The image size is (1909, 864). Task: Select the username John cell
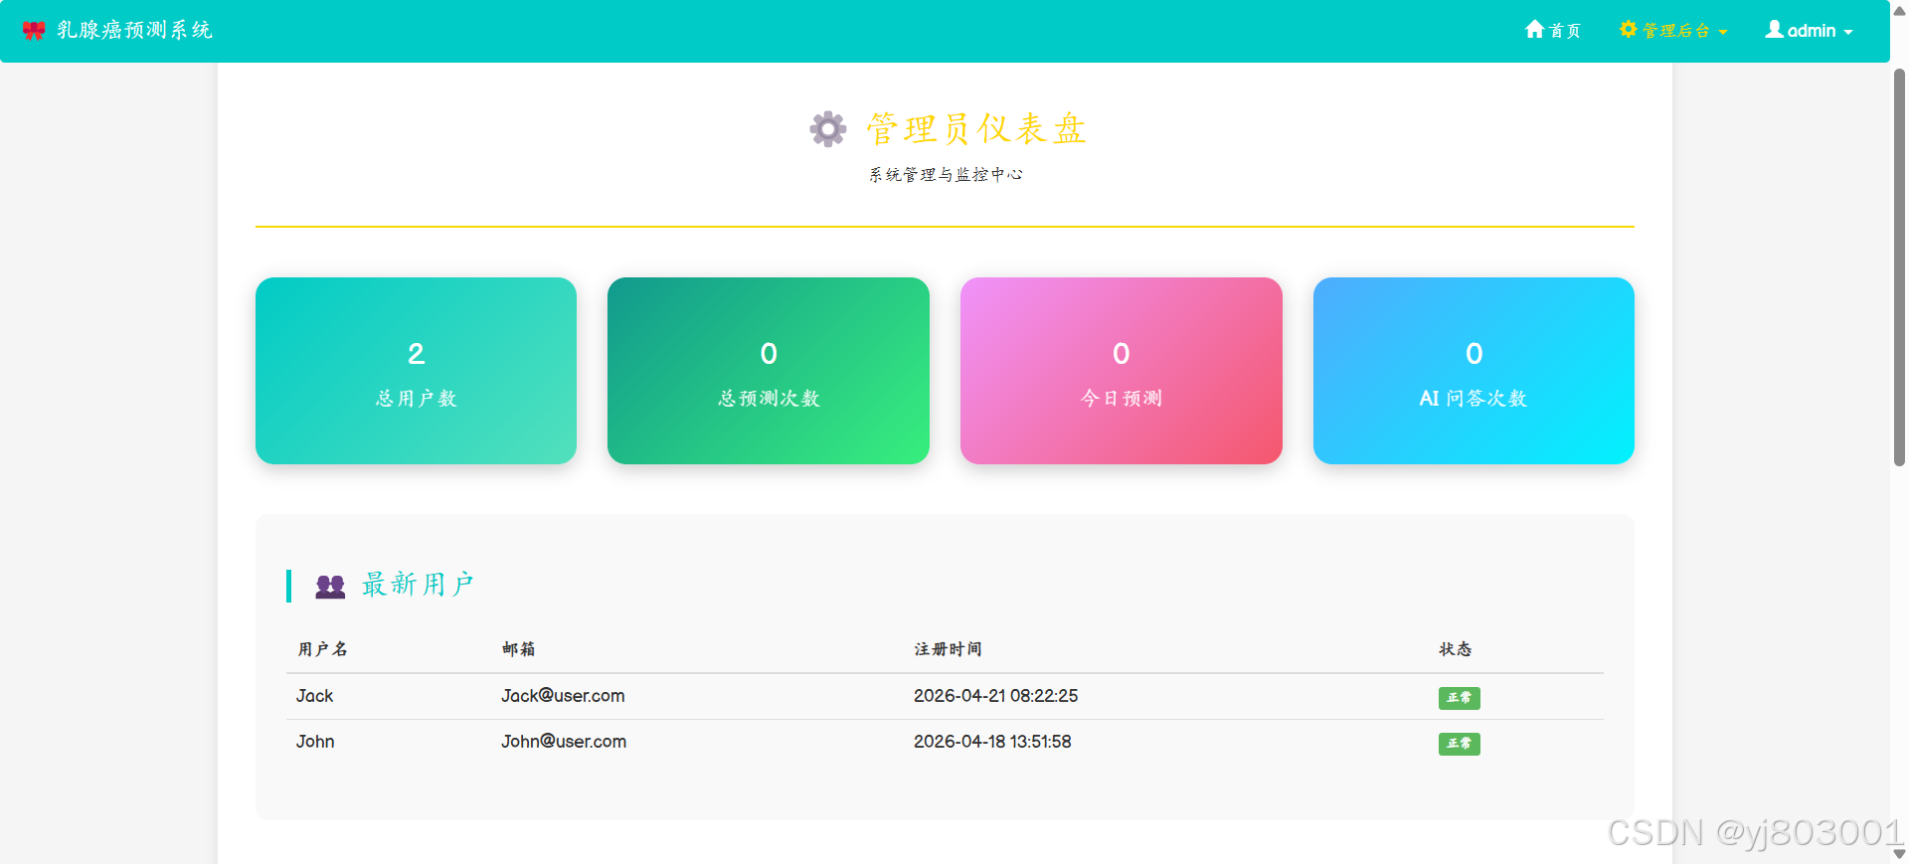pyautogui.click(x=315, y=742)
